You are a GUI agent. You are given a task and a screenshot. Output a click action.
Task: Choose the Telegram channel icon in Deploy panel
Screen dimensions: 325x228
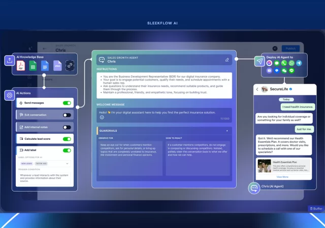coord(300,63)
